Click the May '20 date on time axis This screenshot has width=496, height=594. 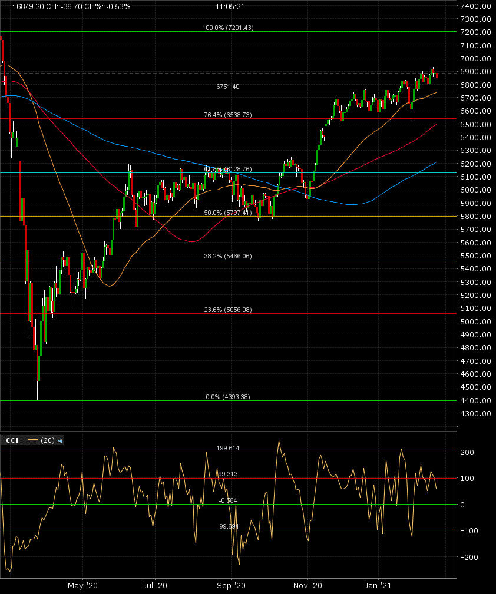click(x=84, y=585)
